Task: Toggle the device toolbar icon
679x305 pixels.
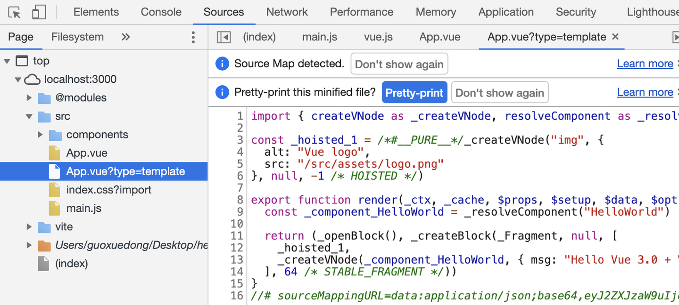Action: [39, 12]
